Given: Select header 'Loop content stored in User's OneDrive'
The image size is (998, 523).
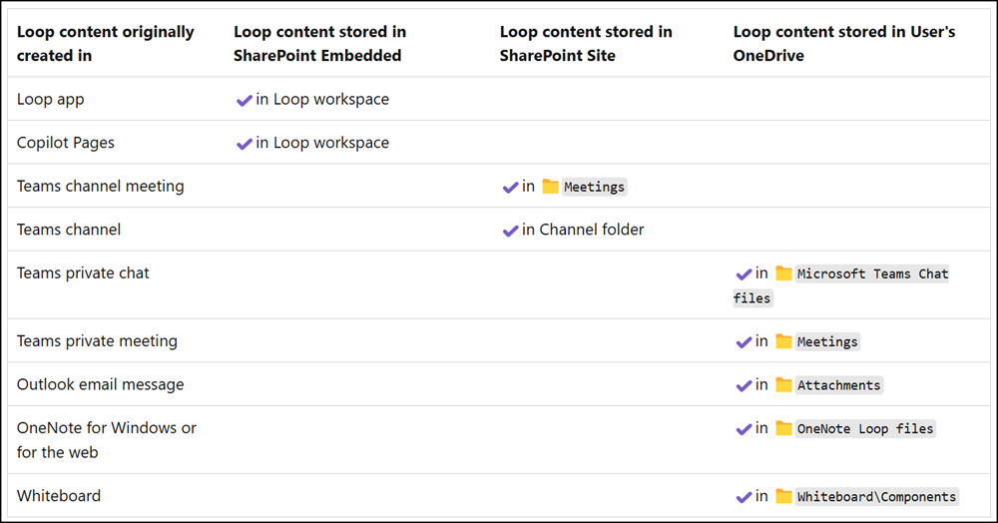Looking at the screenshot, I should pos(844,44).
